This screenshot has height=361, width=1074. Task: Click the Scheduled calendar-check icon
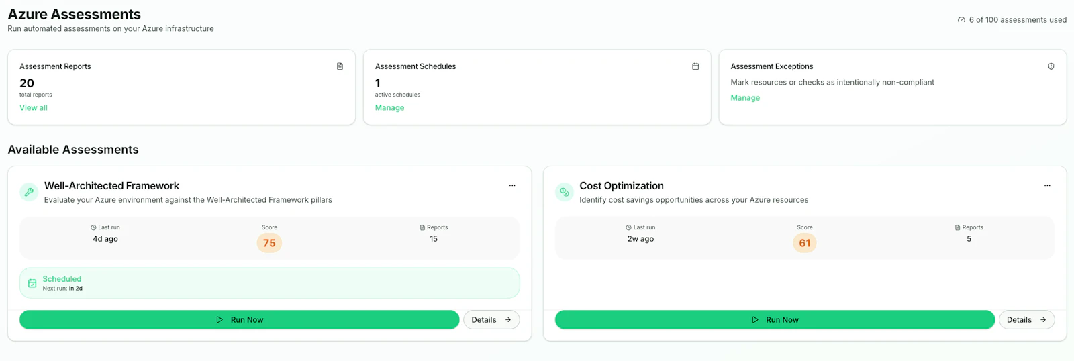click(32, 283)
